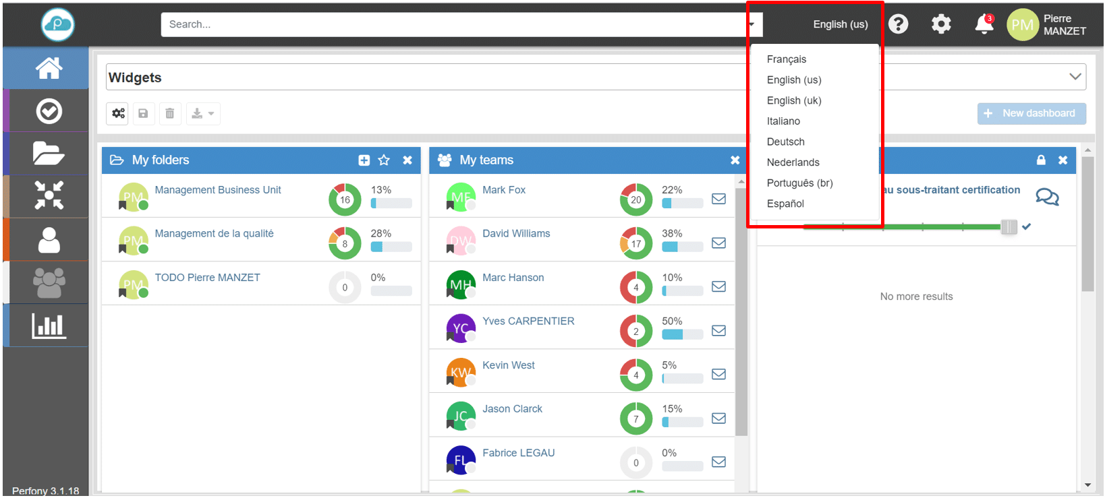The height and width of the screenshot is (498, 1105).
Task: Click the green progress slider handle
Action: [x=1009, y=227]
